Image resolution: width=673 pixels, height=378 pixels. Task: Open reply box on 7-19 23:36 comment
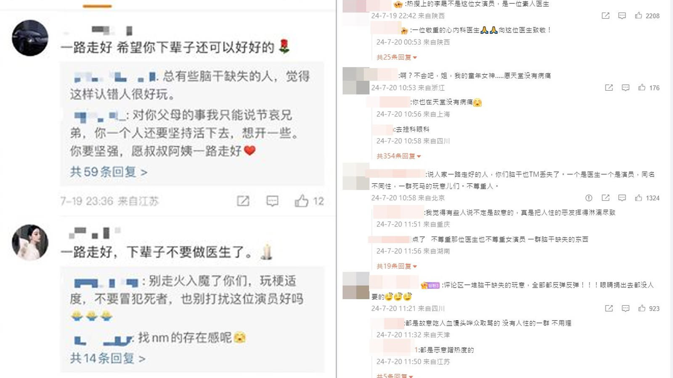(272, 201)
